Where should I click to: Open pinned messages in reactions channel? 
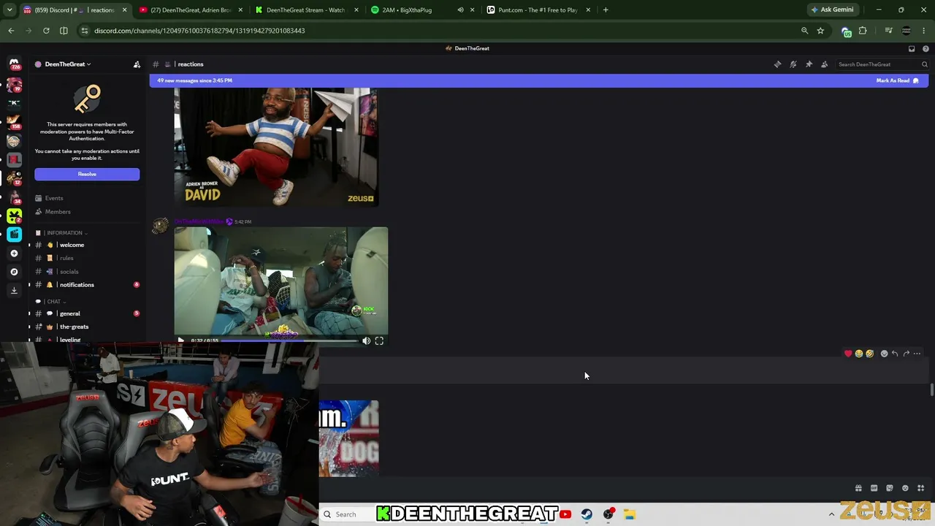tap(809, 64)
